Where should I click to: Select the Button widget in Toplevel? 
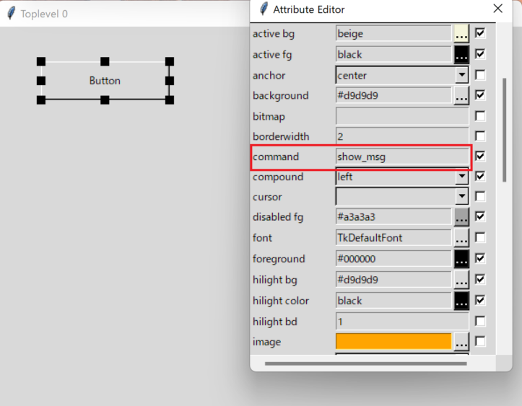pos(105,81)
